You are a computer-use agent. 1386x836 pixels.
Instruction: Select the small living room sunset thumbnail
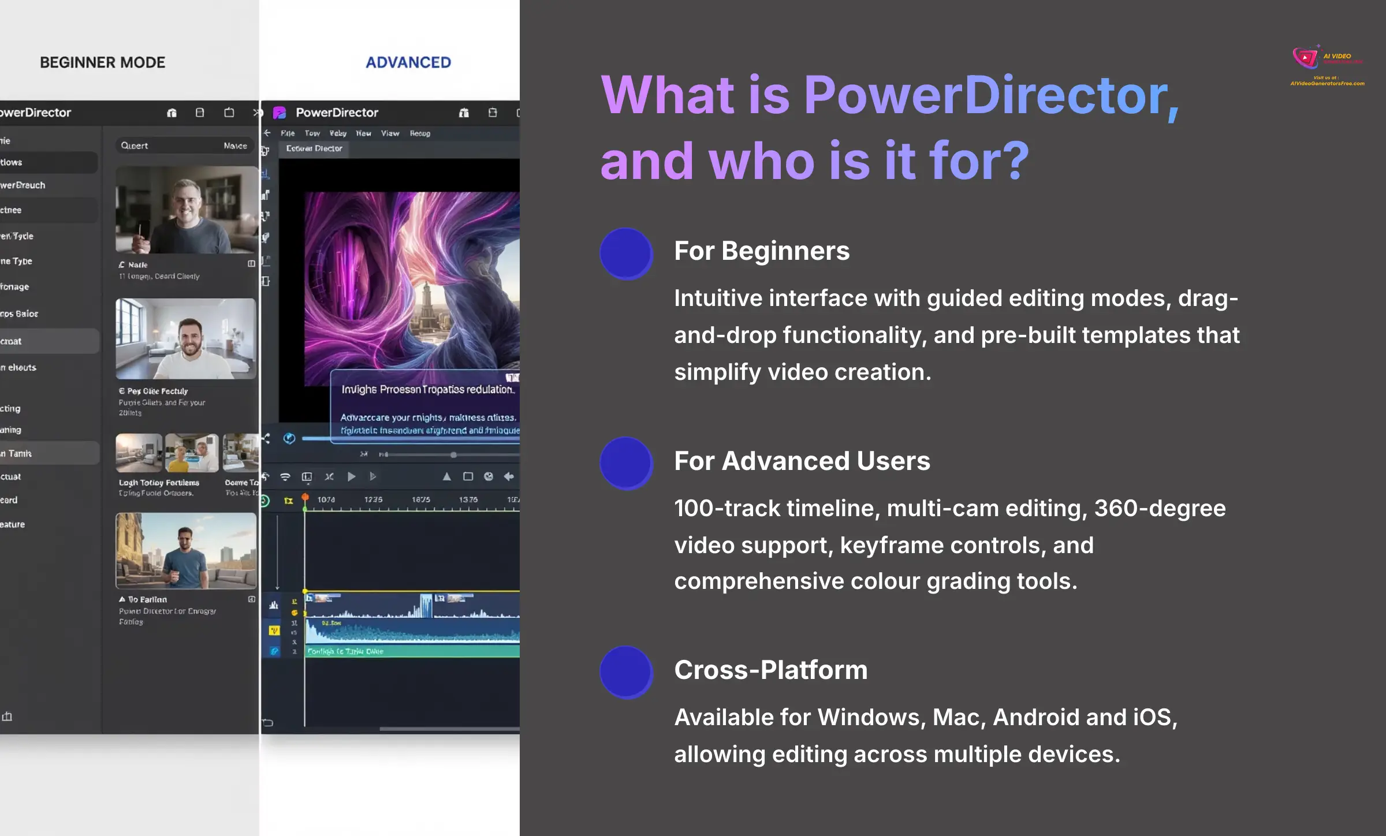(x=139, y=453)
